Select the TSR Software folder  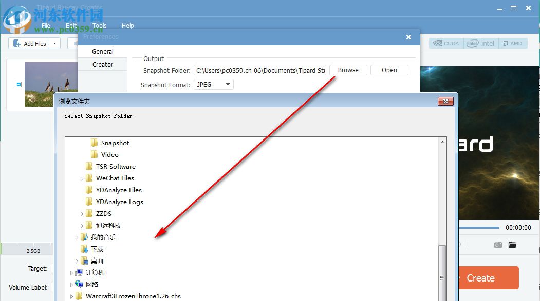click(x=115, y=166)
